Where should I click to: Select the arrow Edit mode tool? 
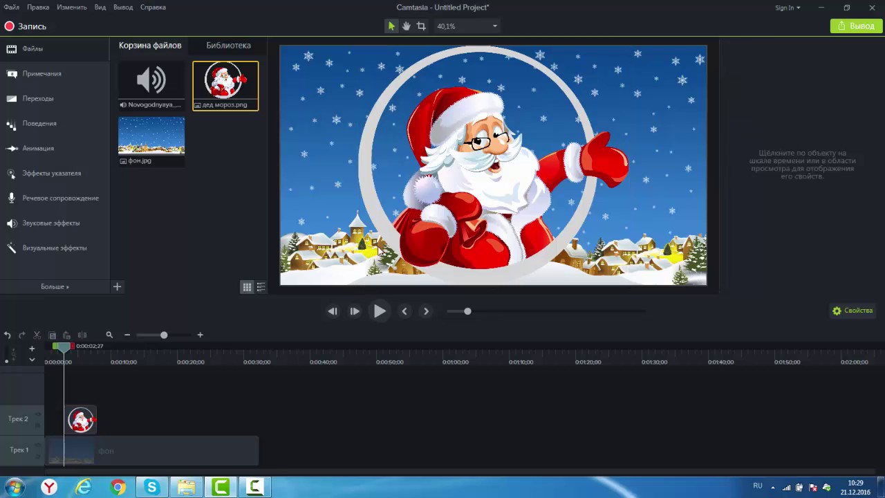pos(391,26)
